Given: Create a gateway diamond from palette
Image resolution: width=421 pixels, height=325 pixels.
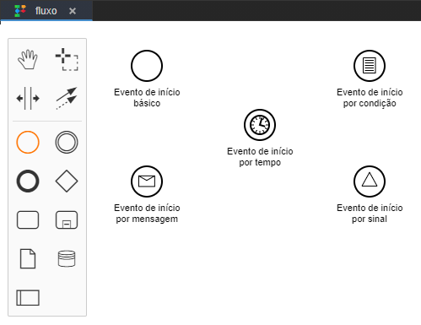Looking at the screenshot, I should [x=67, y=181].
